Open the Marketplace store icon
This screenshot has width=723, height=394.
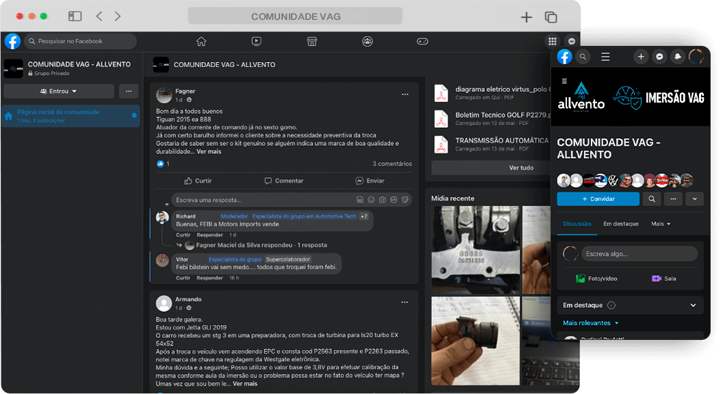(x=312, y=42)
